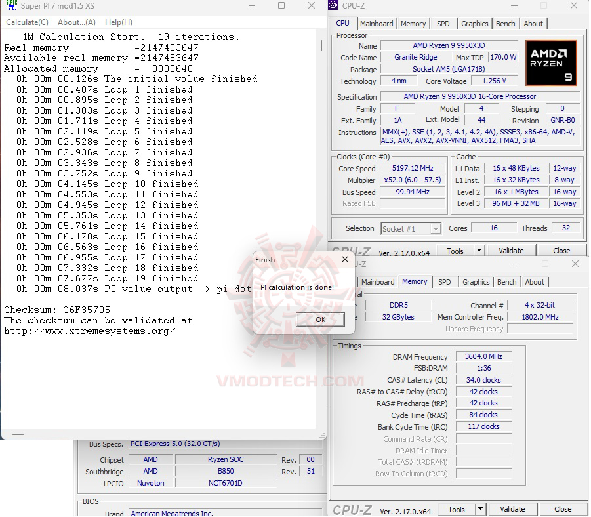The width and height of the screenshot is (591, 517).
Task: Click the Code Name Granite Ridge field
Action: coord(416,57)
